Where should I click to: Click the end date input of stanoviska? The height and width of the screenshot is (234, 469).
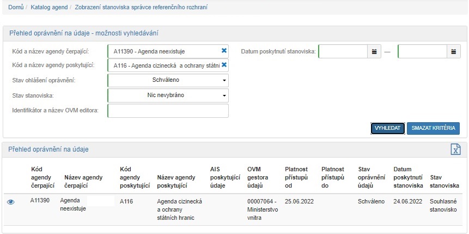[422, 52]
